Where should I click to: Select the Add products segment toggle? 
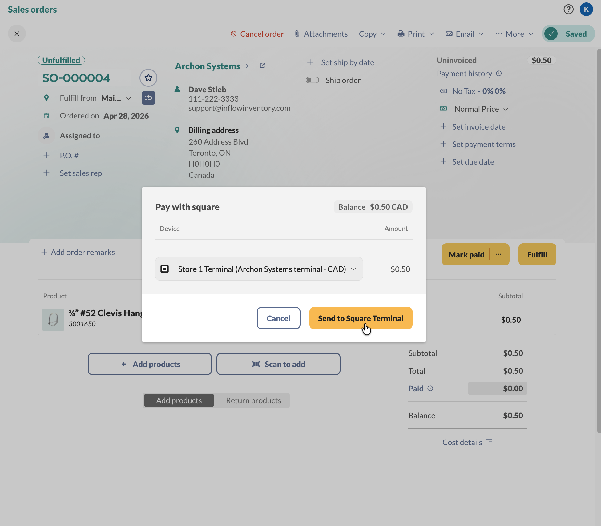[179, 400]
